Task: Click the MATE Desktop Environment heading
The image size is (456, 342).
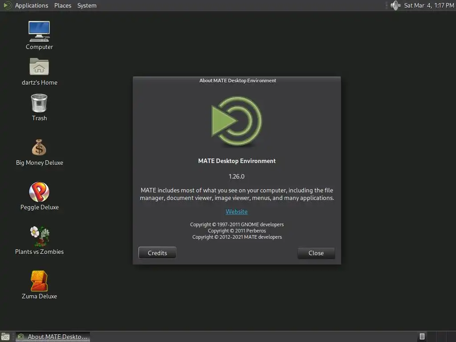Action: (x=237, y=161)
